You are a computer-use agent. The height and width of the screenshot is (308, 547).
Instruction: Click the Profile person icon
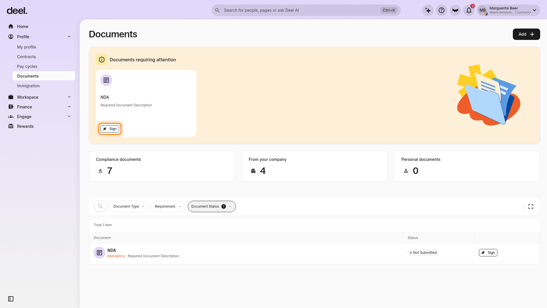click(11, 37)
